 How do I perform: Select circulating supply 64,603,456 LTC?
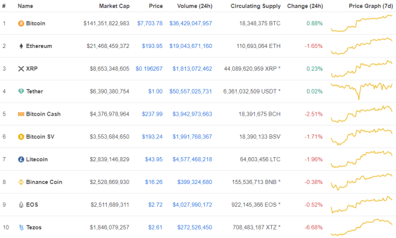click(260, 159)
